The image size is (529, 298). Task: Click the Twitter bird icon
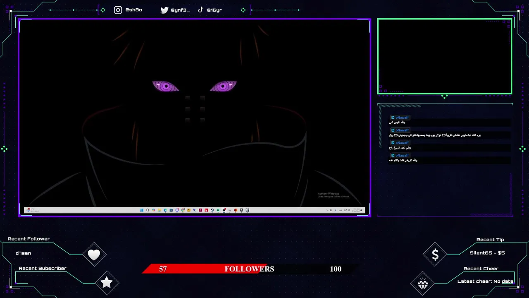tap(164, 10)
